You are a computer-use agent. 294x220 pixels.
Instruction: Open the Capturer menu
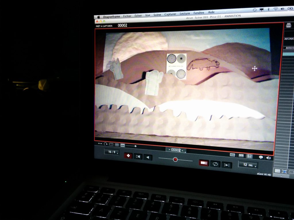pyautogui.click(x=170, y=14)
